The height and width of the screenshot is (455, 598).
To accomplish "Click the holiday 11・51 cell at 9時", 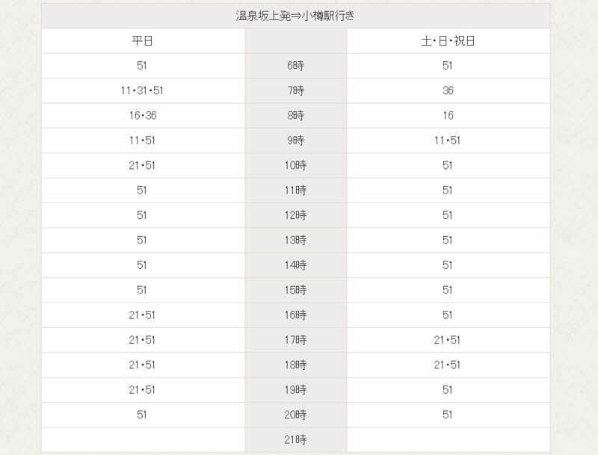I will coord(448,140).
